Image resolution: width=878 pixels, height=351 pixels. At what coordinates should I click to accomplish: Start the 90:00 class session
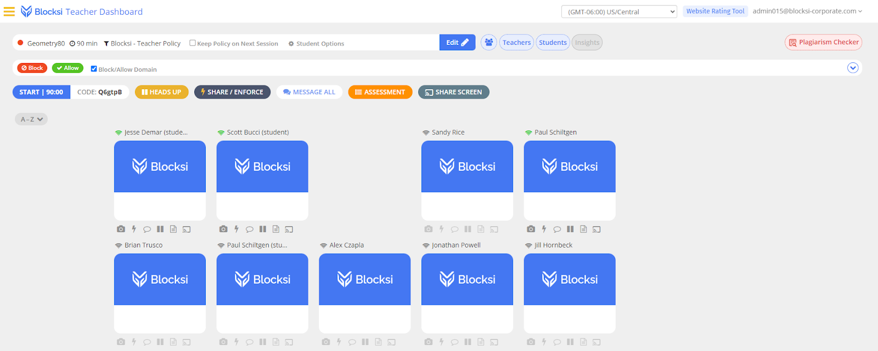coord(41,92)
